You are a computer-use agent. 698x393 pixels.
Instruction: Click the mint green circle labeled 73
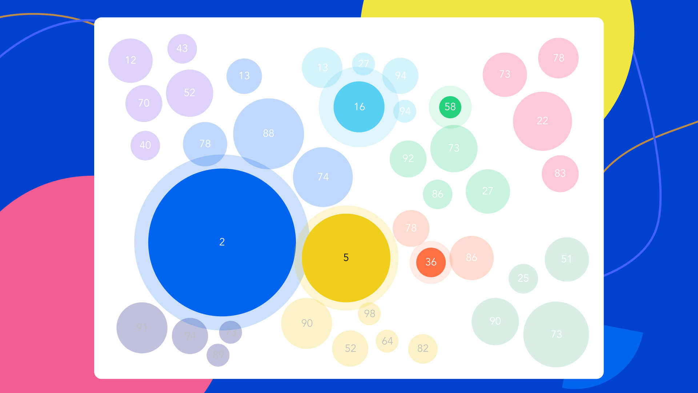[453, 148]
